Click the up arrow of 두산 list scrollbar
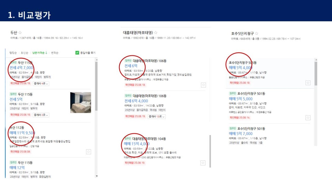The width and height of the screenshot is (332, 187). pos(96,59)
